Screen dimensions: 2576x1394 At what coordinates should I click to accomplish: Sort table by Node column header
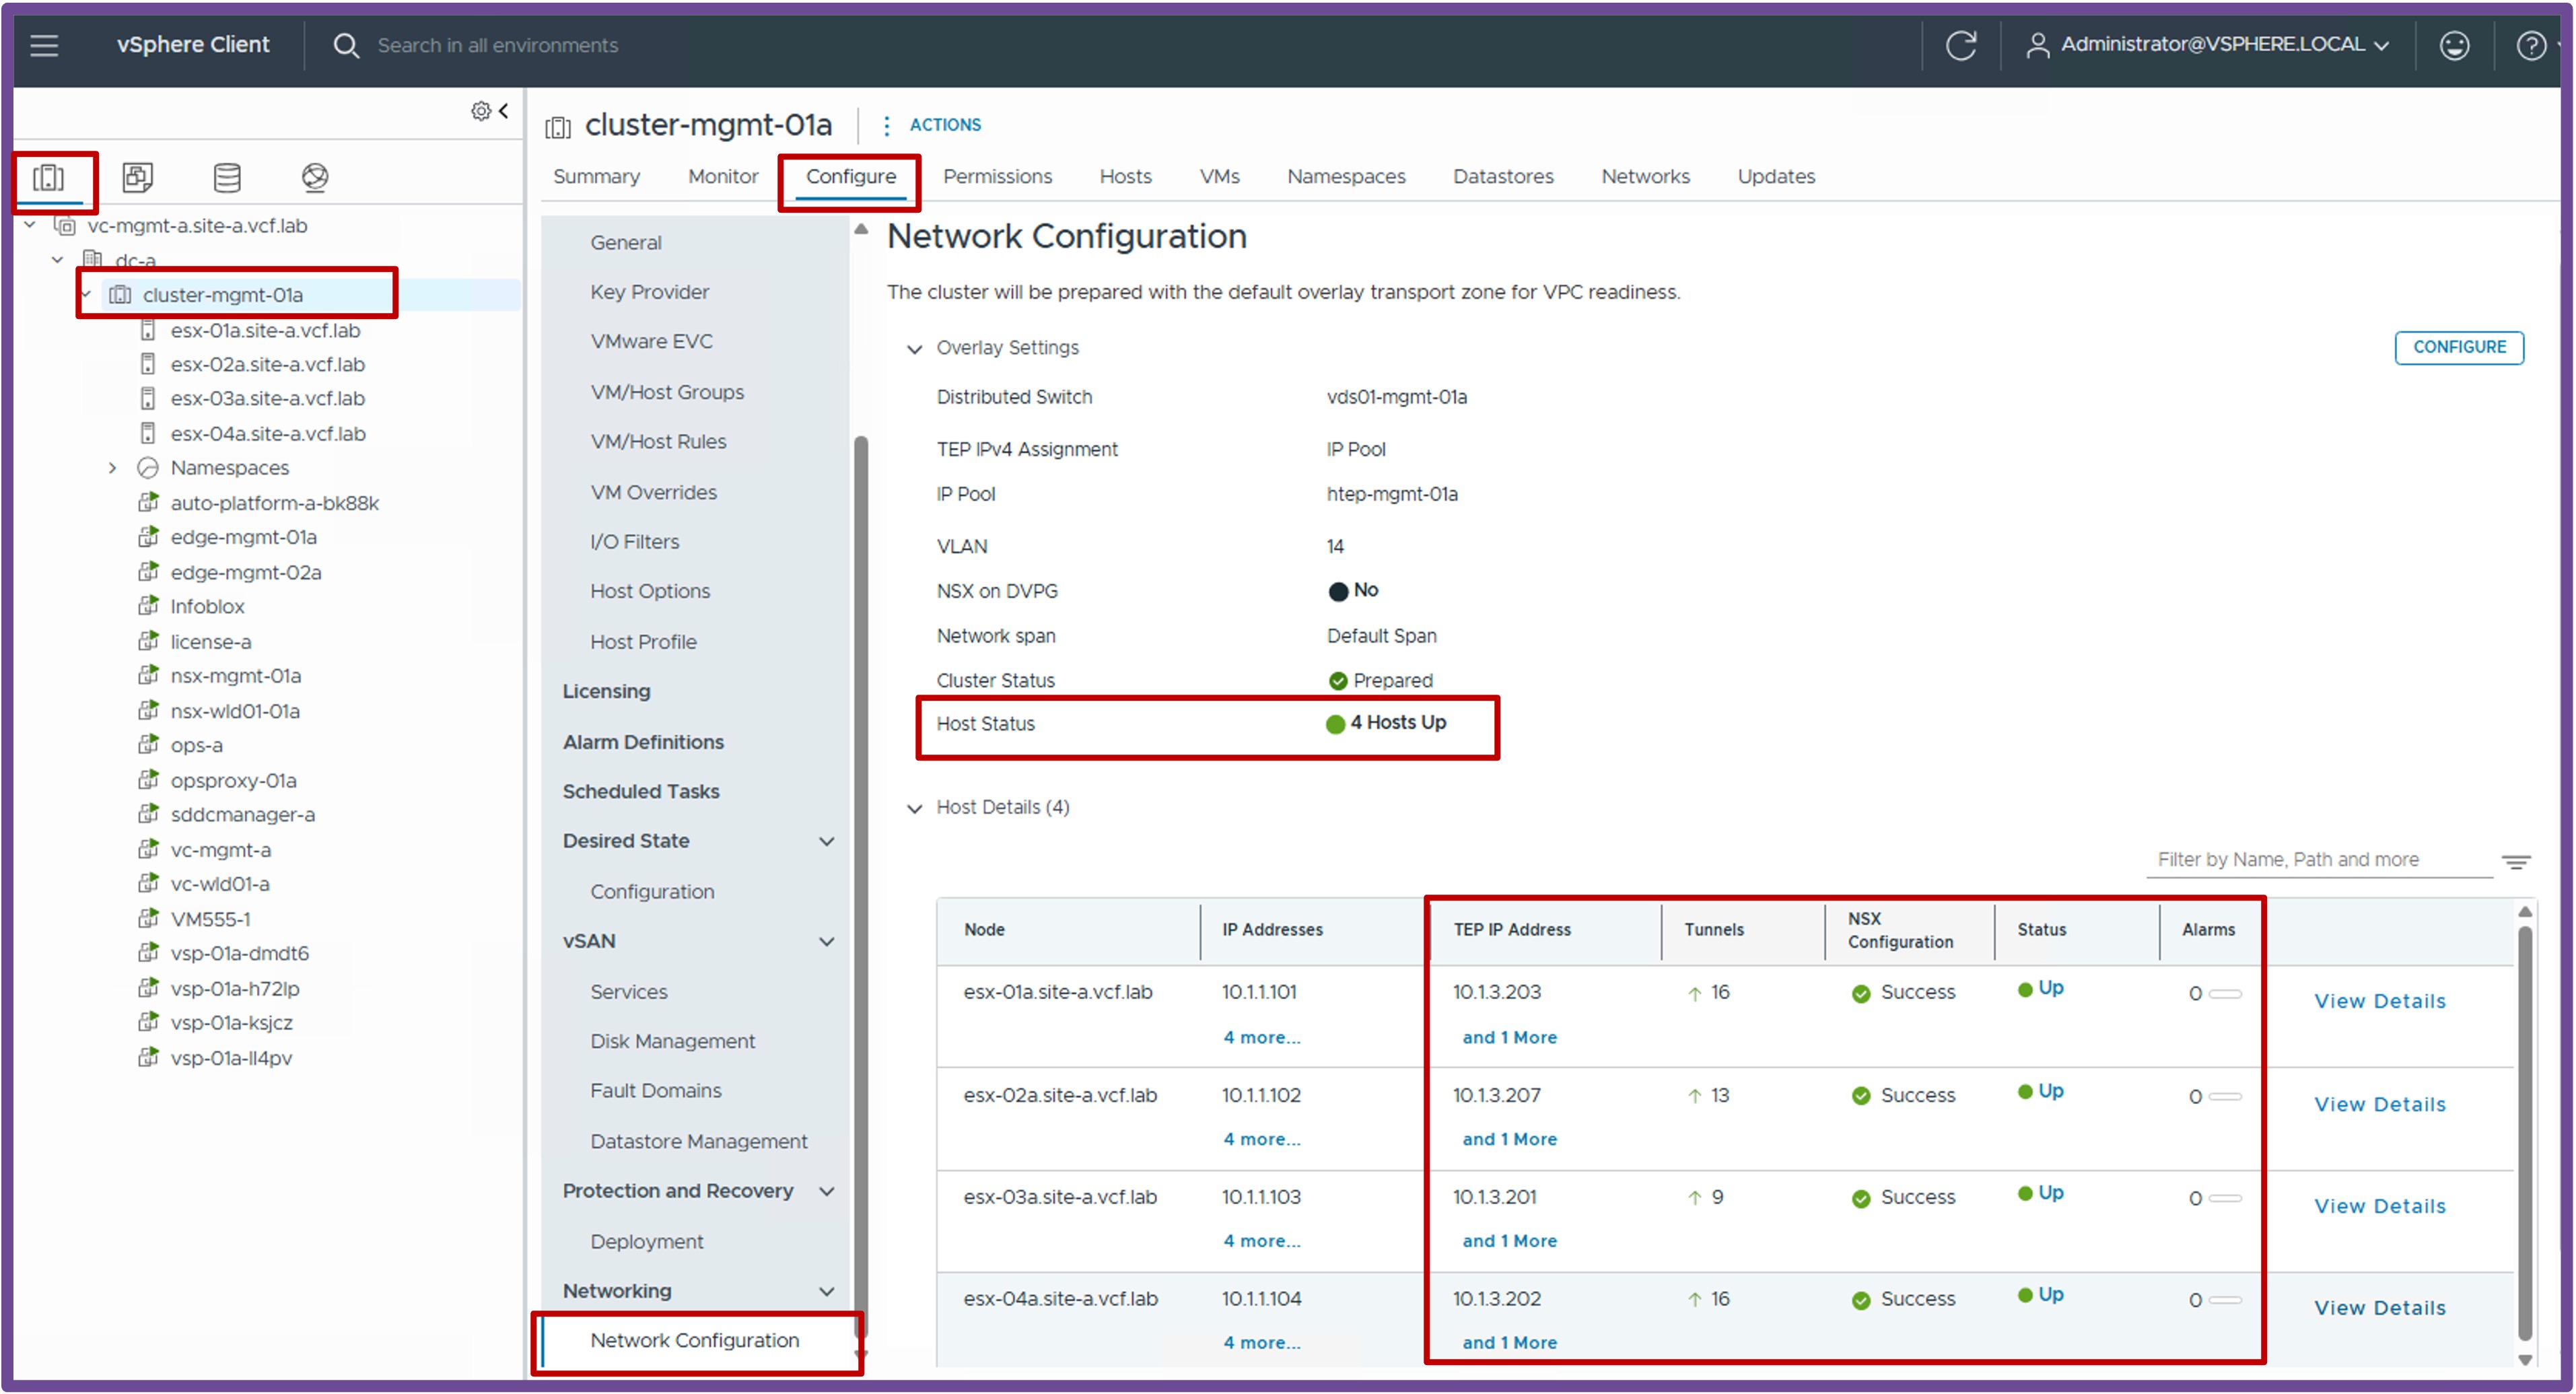coord(984,930)
